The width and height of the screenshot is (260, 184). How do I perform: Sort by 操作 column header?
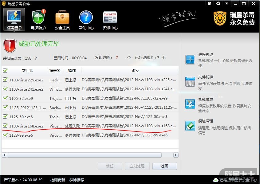72,71
